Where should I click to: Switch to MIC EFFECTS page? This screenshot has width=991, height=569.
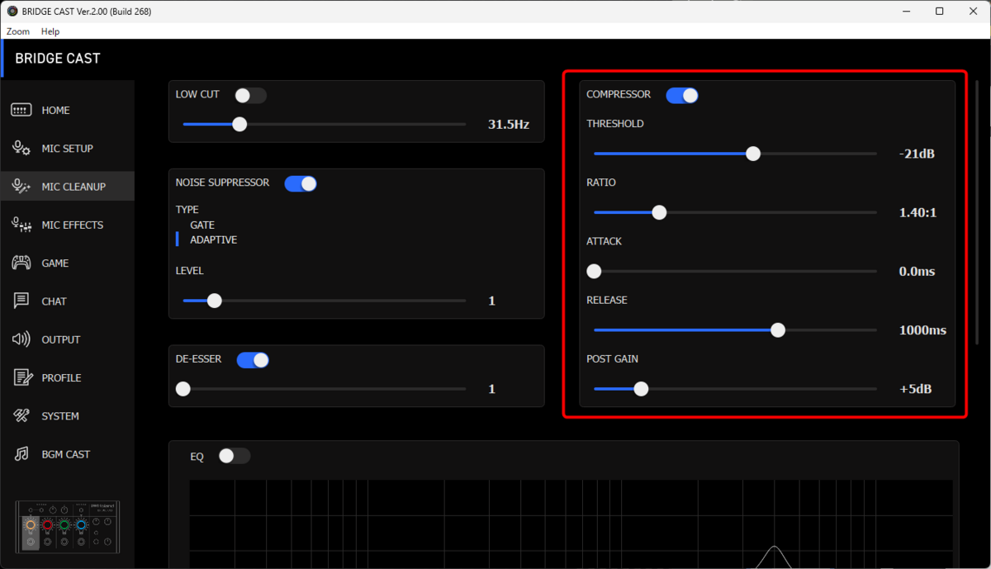coord(68,225)
